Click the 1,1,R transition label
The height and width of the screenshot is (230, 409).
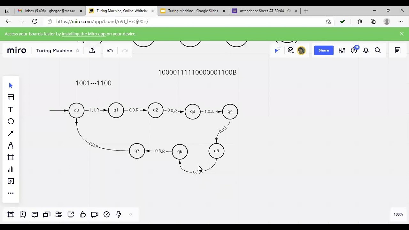tap(94, 110)
